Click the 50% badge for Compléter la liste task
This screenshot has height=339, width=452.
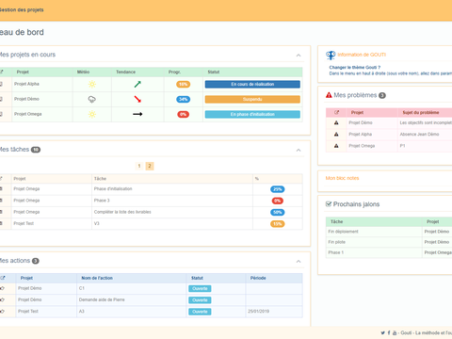pyautogui.click(x=278, y=213)
